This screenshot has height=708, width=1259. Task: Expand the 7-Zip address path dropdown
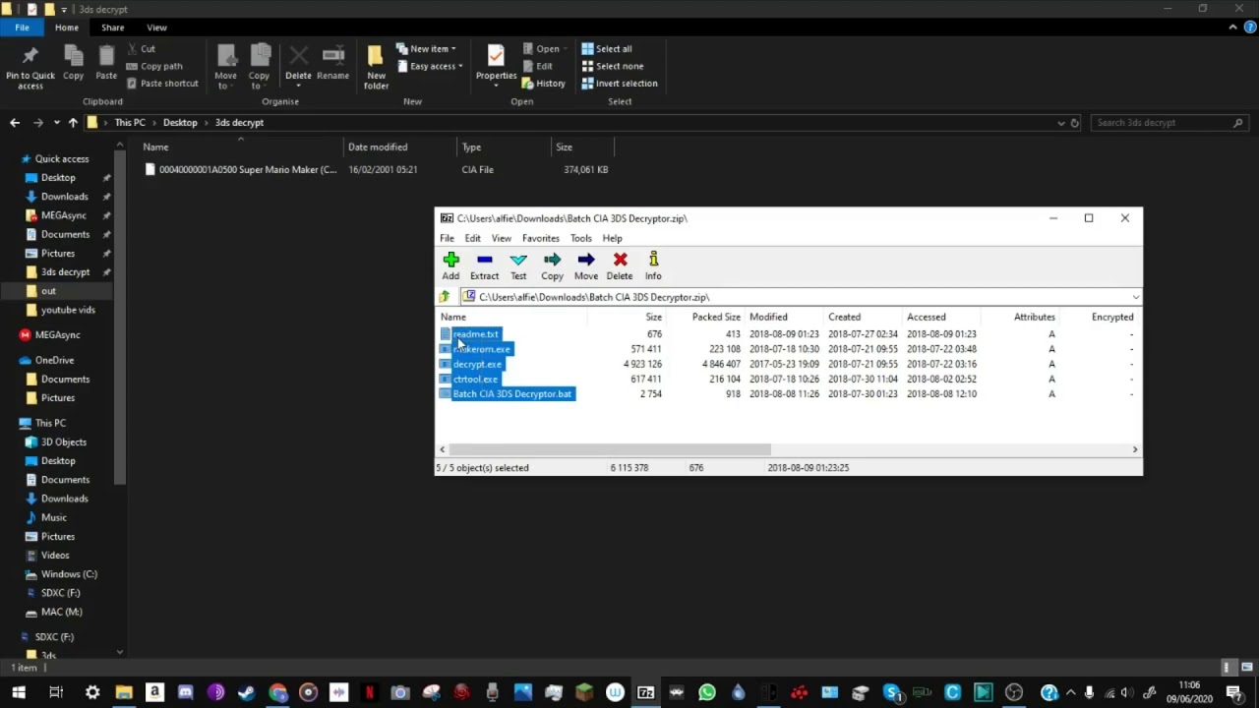[x=1135, y=297]
